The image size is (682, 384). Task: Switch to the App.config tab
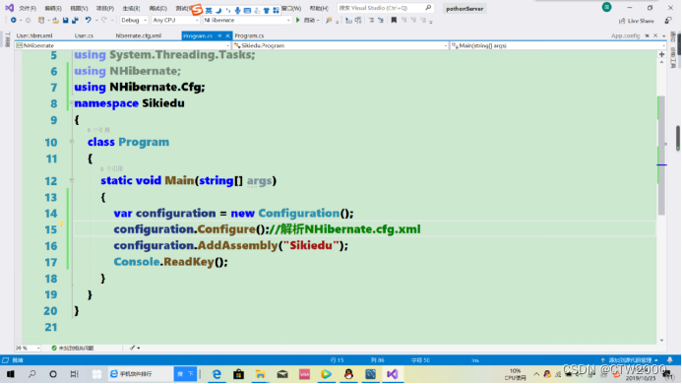pyautogui.click(x=625, y=35)
